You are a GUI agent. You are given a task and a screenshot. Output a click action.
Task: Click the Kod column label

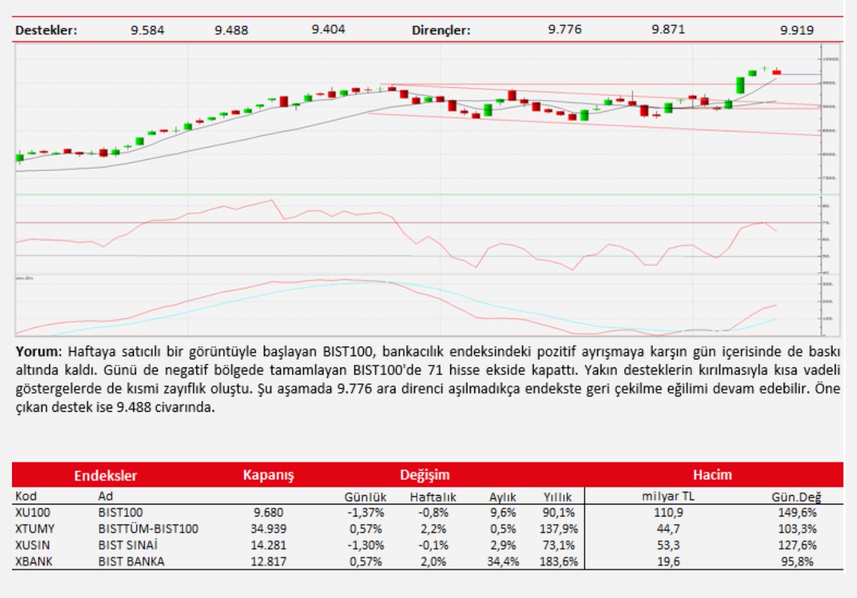pos(26,496)
